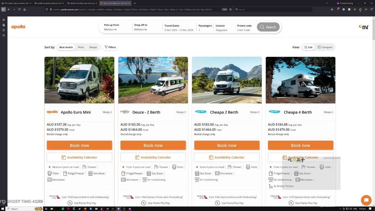Sort results by Price

click(81, 47)
